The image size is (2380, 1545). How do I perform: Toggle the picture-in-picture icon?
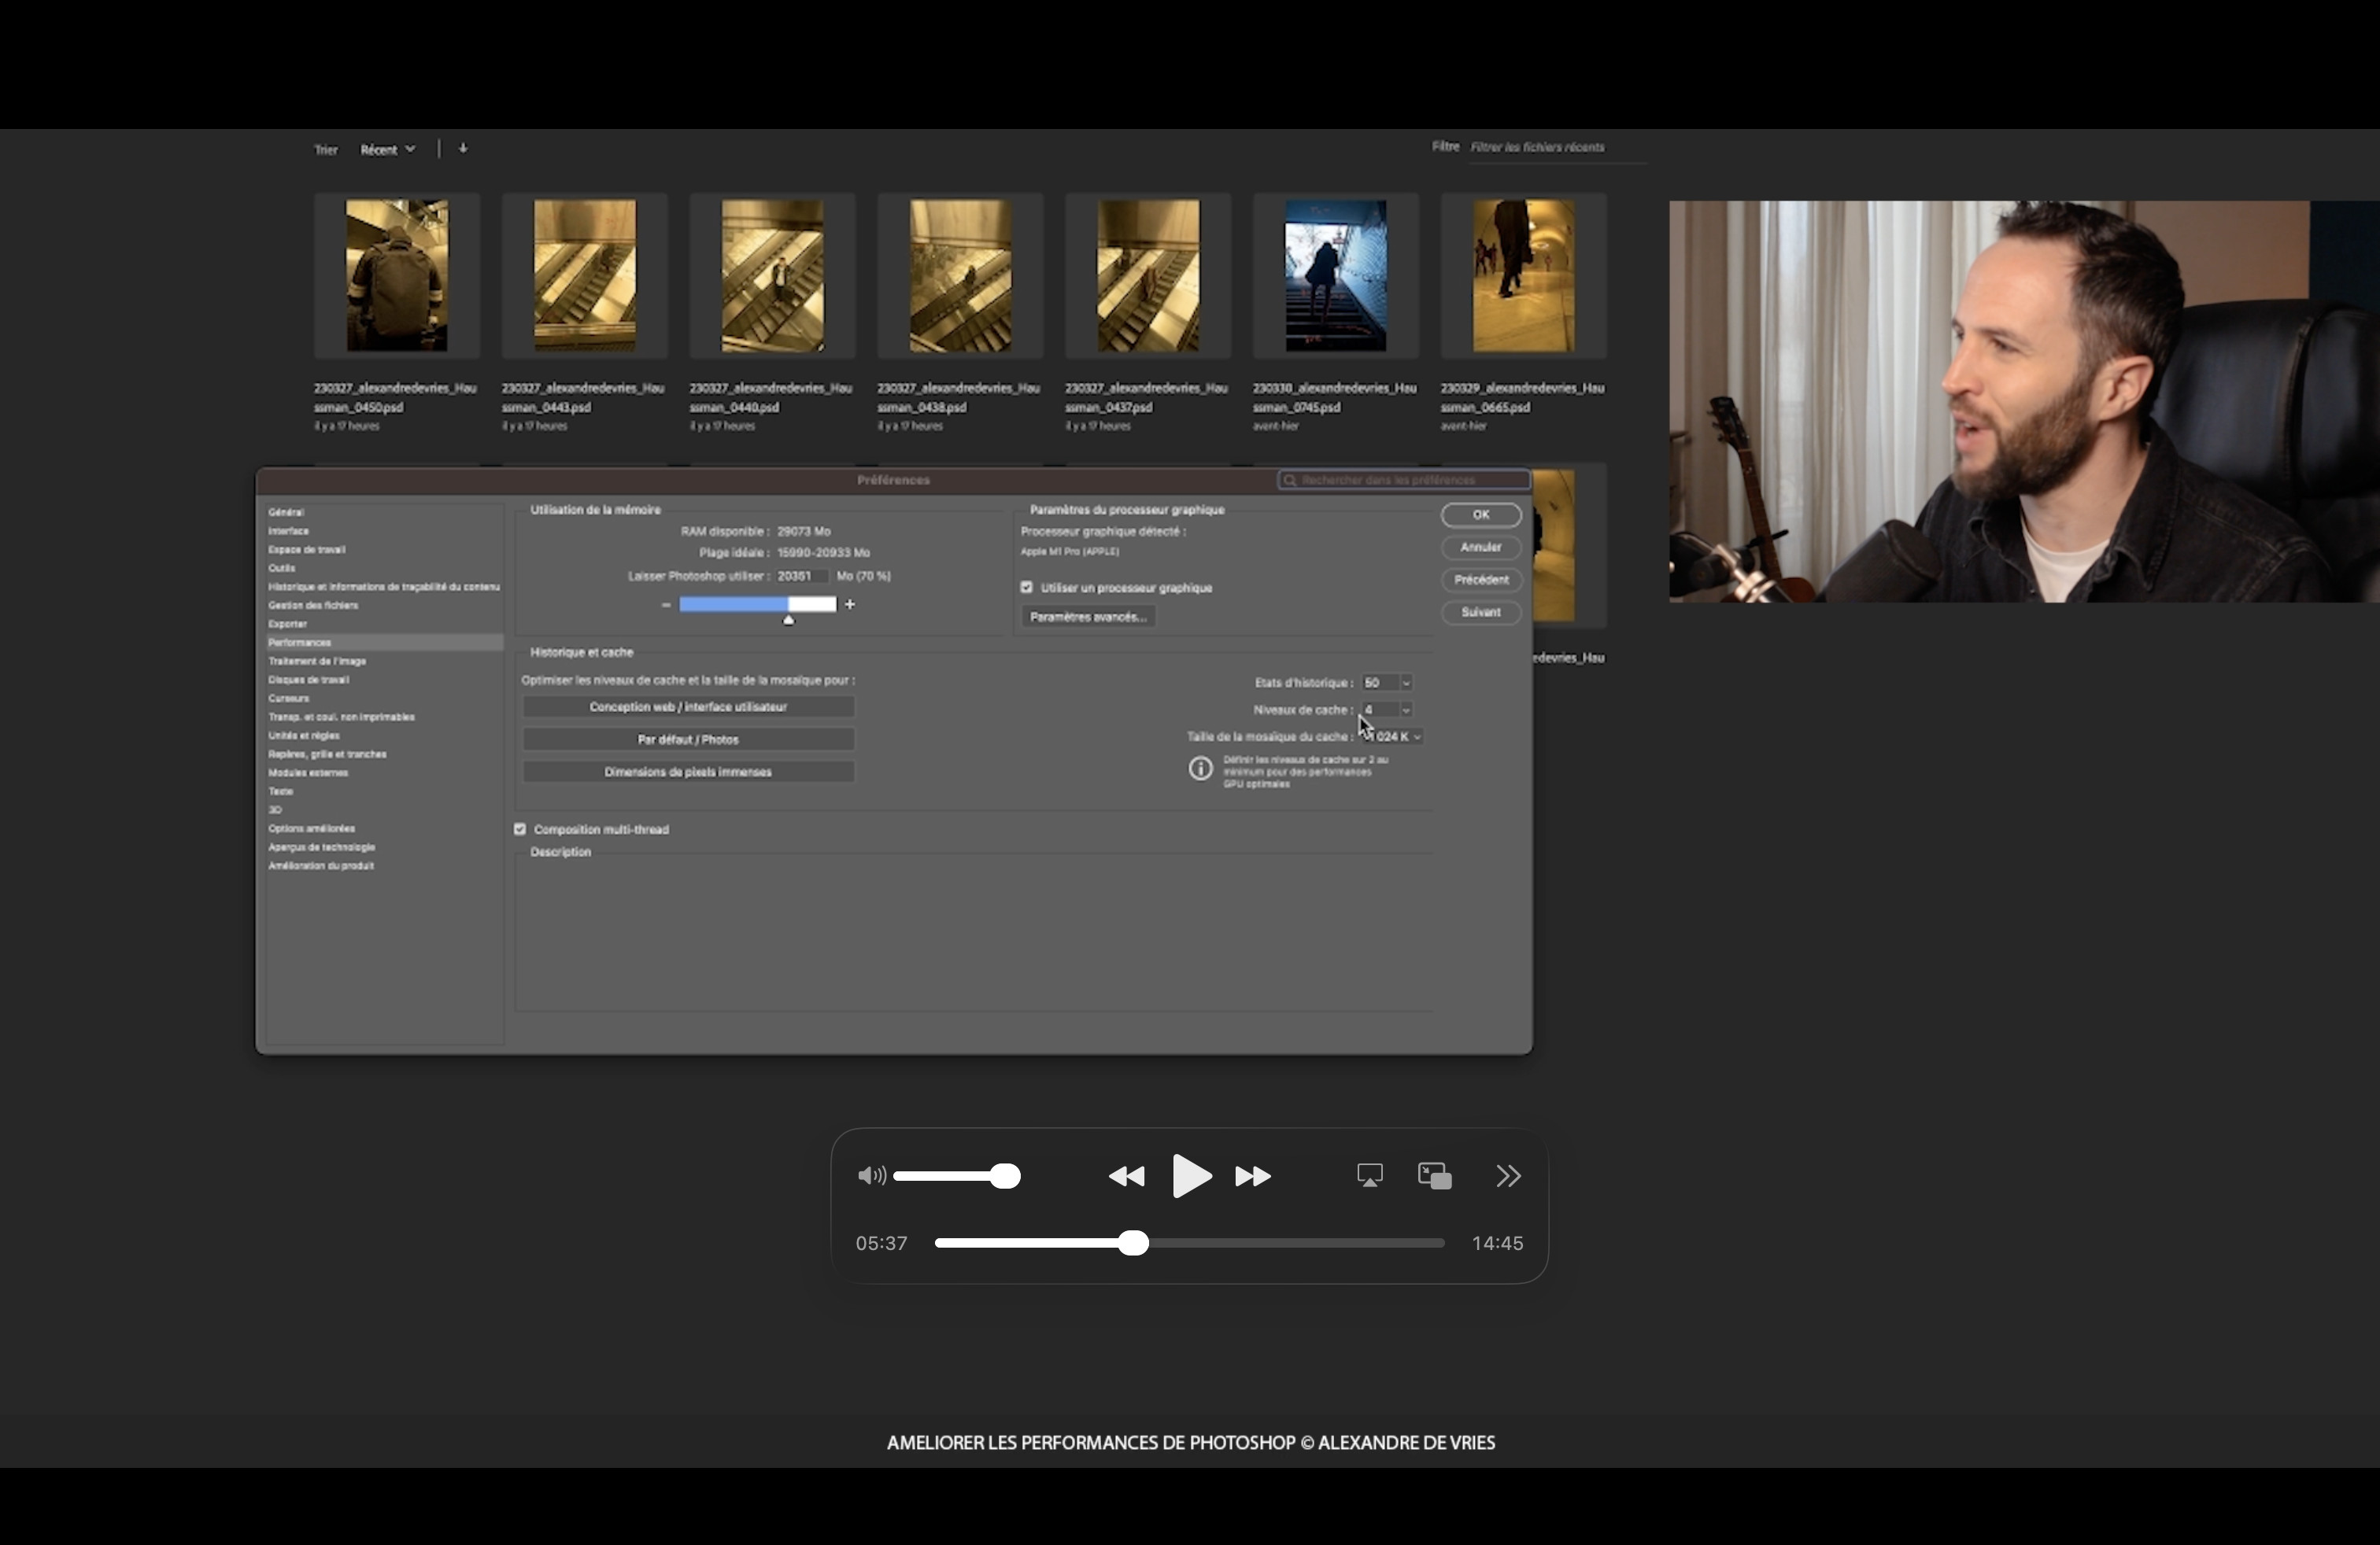pyautogui.click(x=1434, y=1176)
